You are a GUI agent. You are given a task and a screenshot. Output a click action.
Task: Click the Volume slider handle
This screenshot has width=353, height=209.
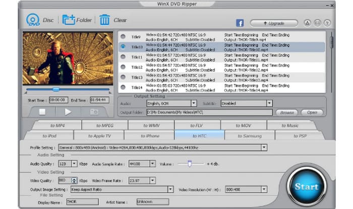coord(189,163)
